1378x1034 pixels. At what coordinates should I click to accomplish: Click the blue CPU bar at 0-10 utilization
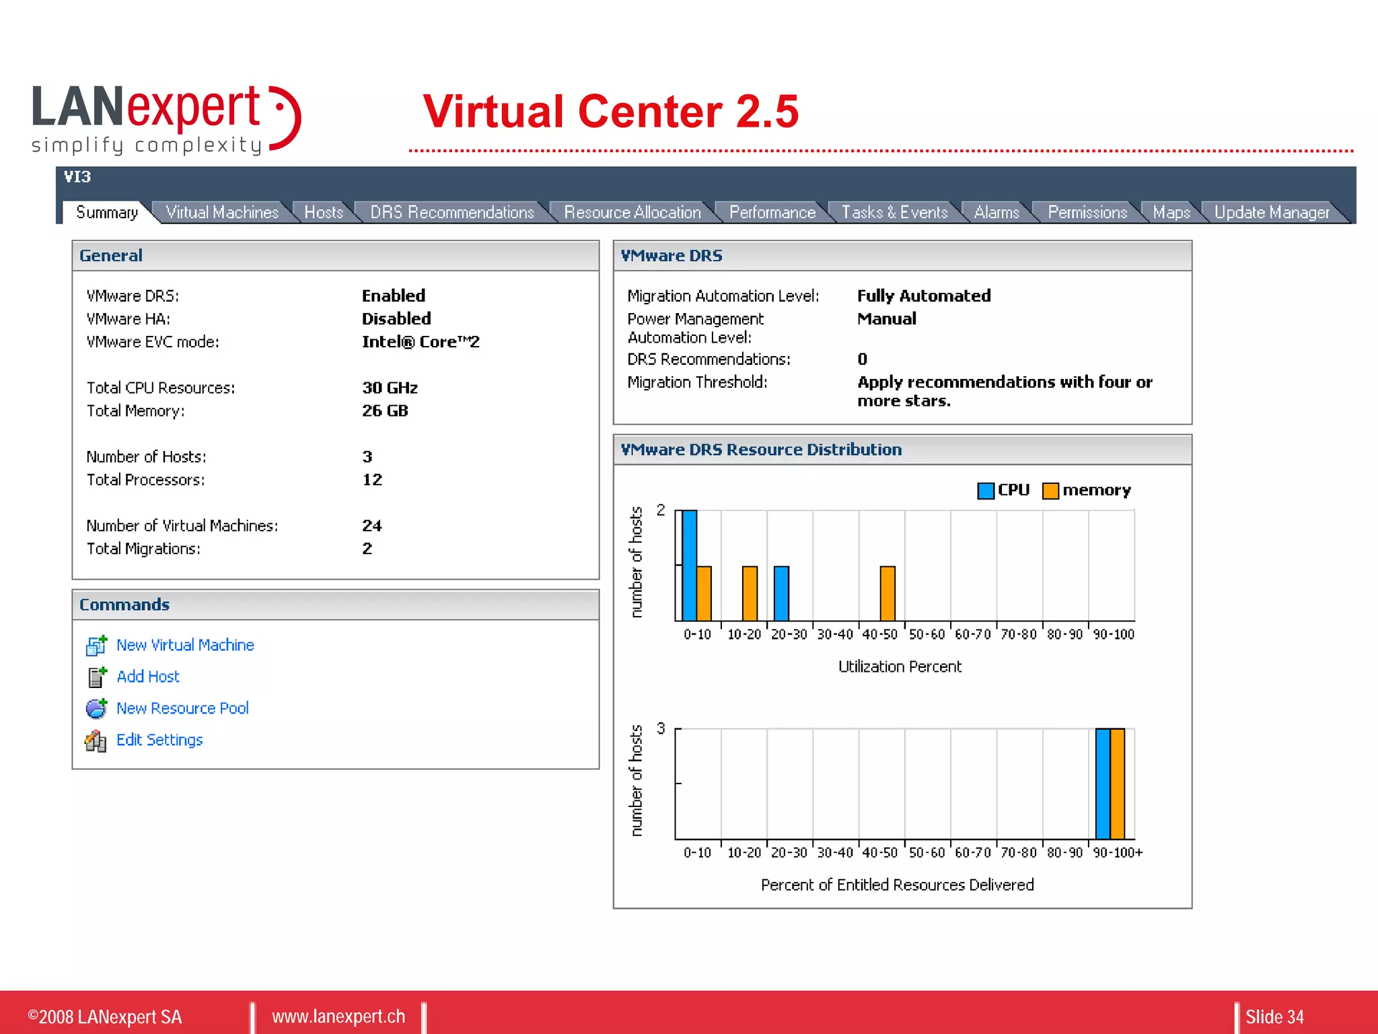point(690,565)
